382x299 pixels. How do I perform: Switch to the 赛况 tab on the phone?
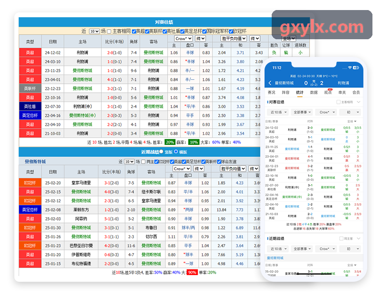tap(271, 92)
